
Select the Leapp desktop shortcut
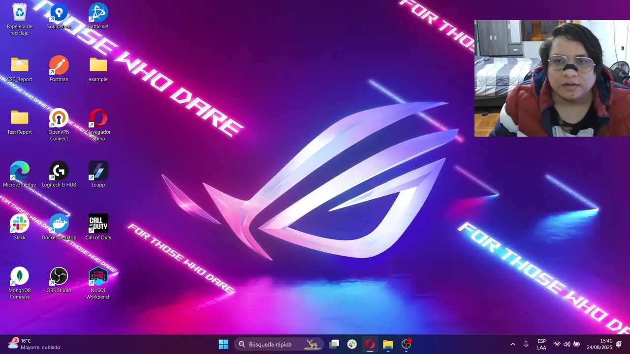[x=98, y=175]
